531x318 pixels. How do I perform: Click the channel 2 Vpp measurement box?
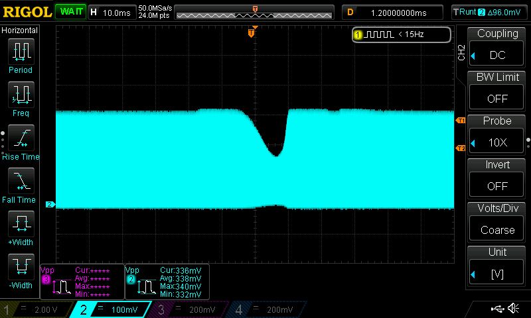[x=167, y=282]
